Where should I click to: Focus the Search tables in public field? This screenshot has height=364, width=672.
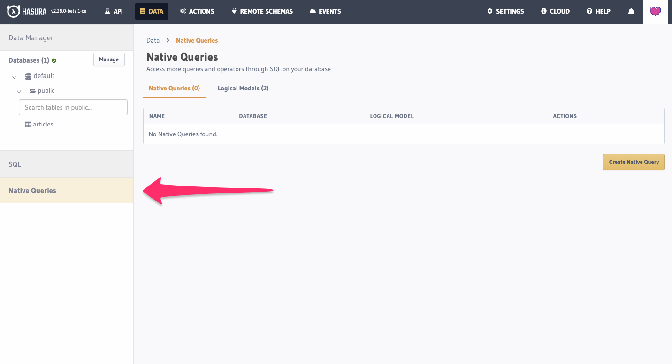point(73,107)
